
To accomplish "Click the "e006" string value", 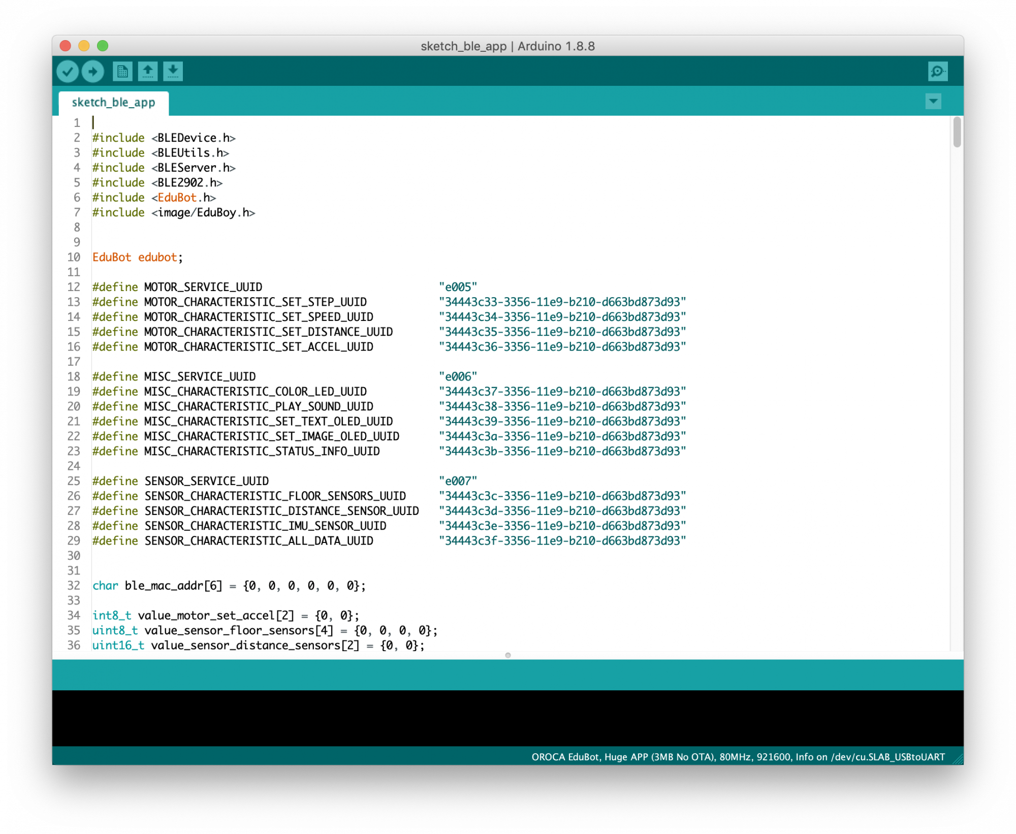I will coord(458,377).
